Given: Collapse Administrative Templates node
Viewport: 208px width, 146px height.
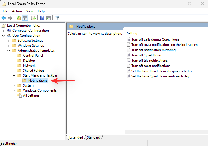Looking at the screenshot, I should [9, 51].
